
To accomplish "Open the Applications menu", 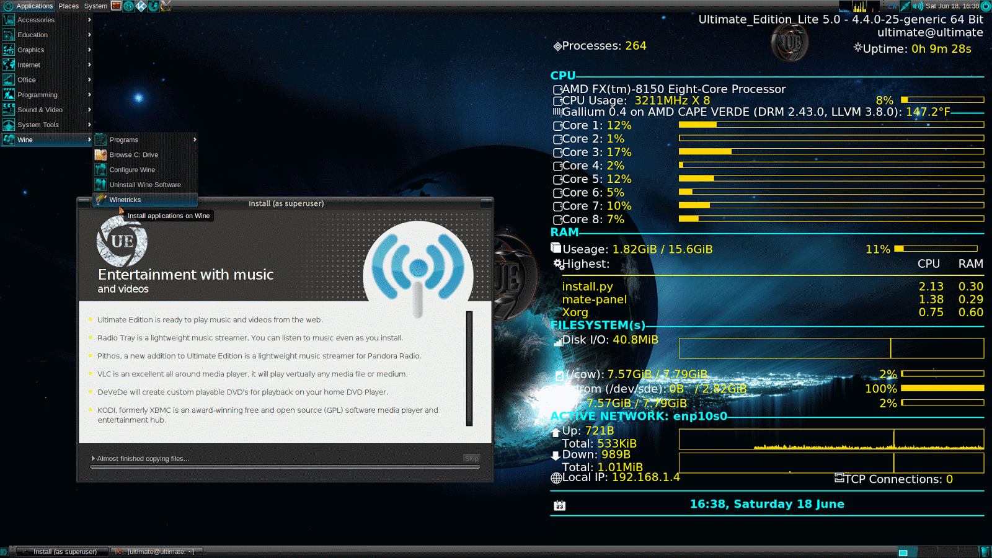I will 29,6.
